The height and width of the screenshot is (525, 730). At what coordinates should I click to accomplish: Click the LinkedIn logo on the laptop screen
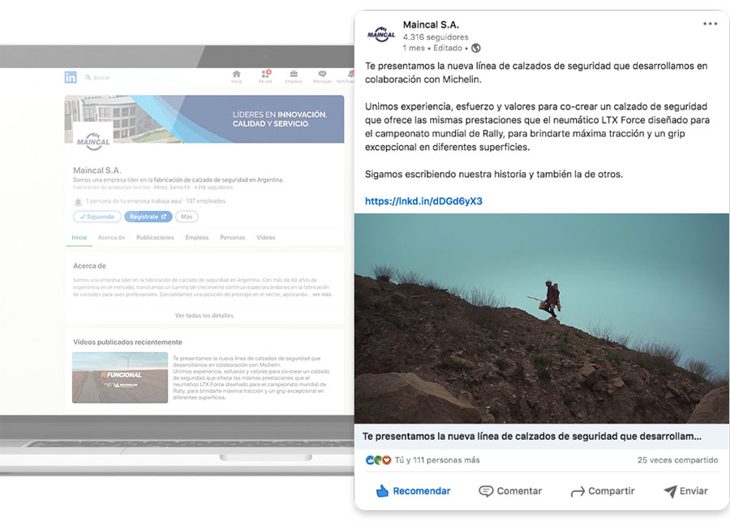tap(71, 77)
